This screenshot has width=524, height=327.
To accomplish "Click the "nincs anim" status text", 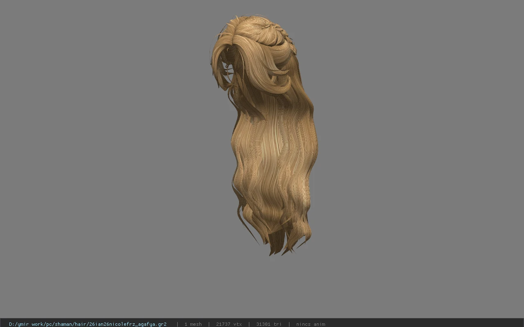I will (x=311, y=324).
